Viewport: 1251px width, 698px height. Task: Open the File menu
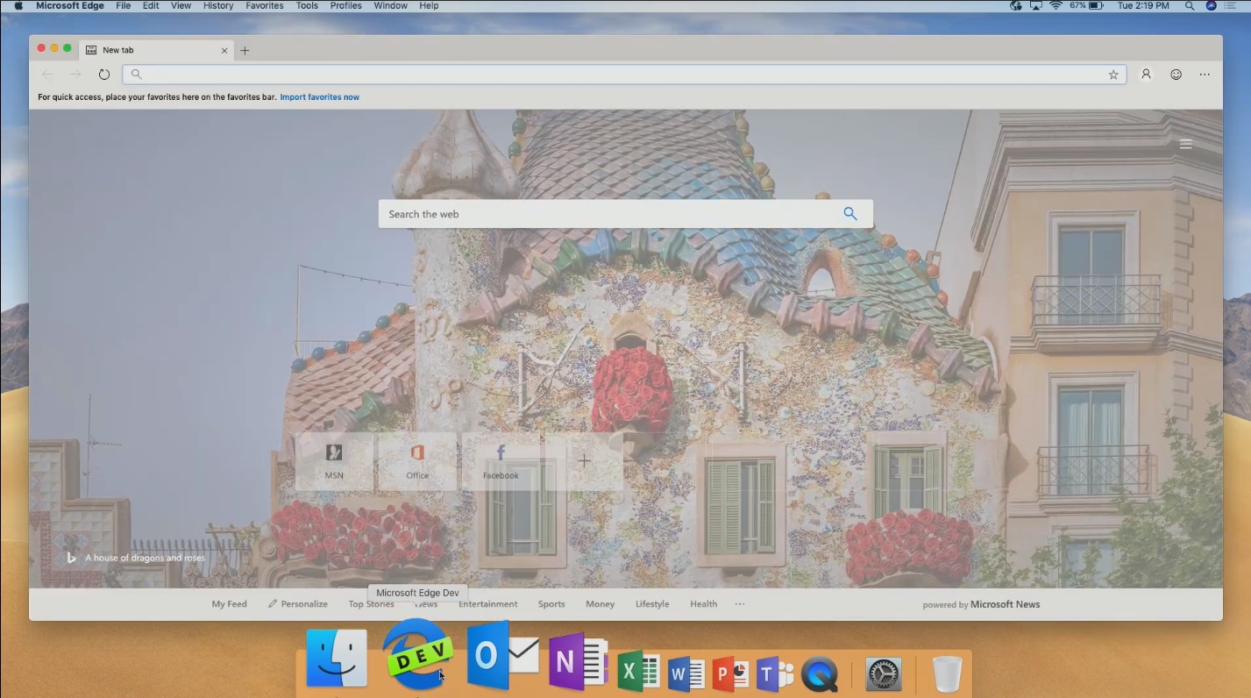pos(124,5)
